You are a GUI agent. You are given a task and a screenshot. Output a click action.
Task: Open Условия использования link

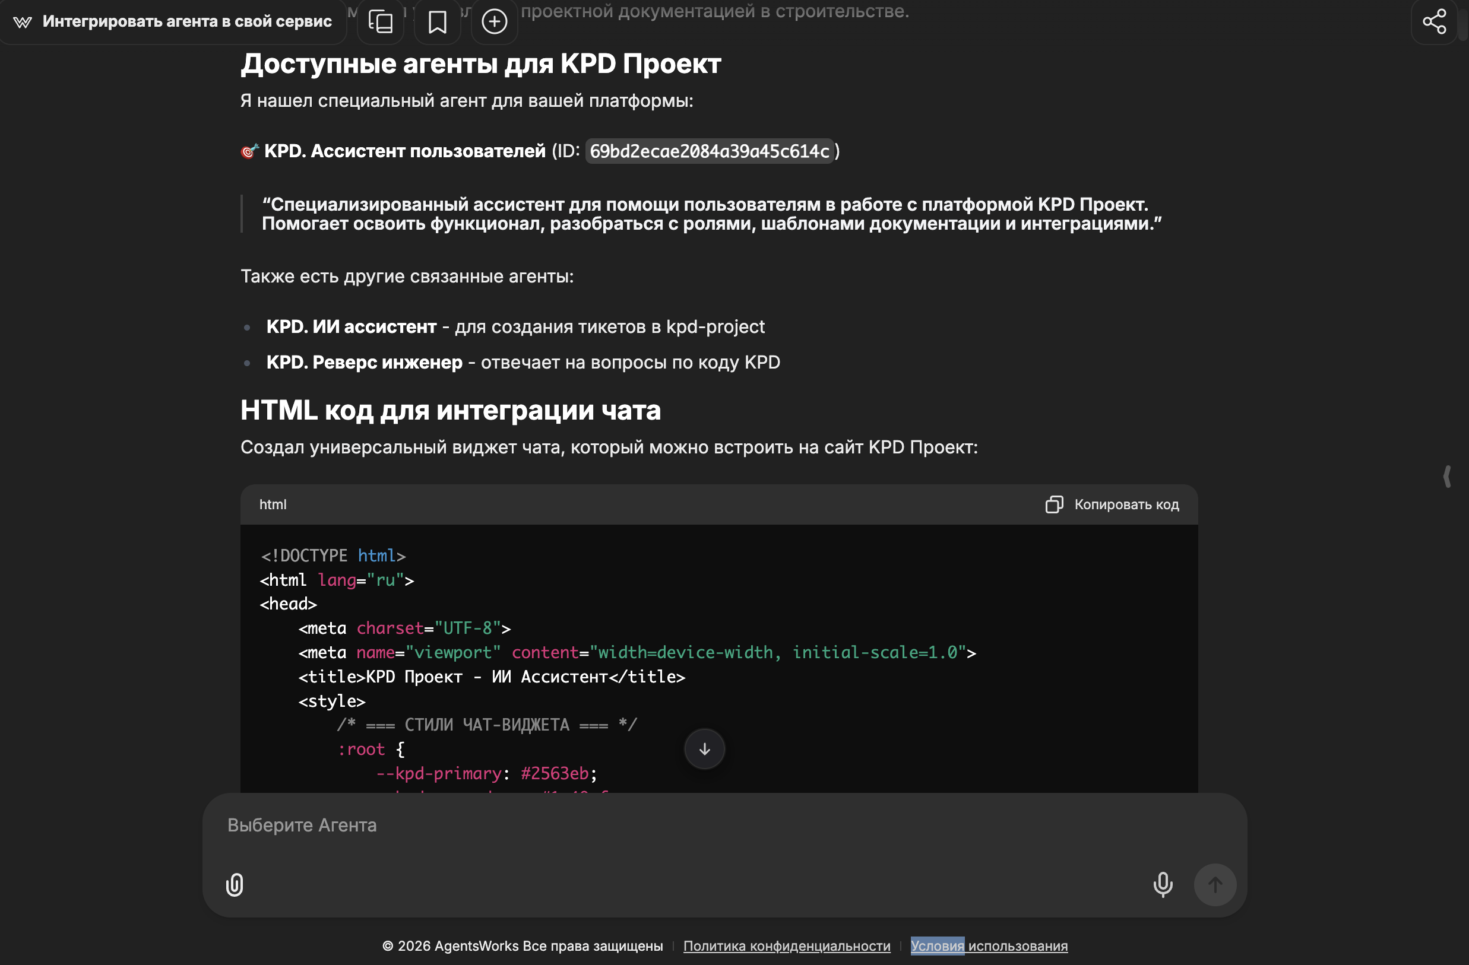[989, 946]
